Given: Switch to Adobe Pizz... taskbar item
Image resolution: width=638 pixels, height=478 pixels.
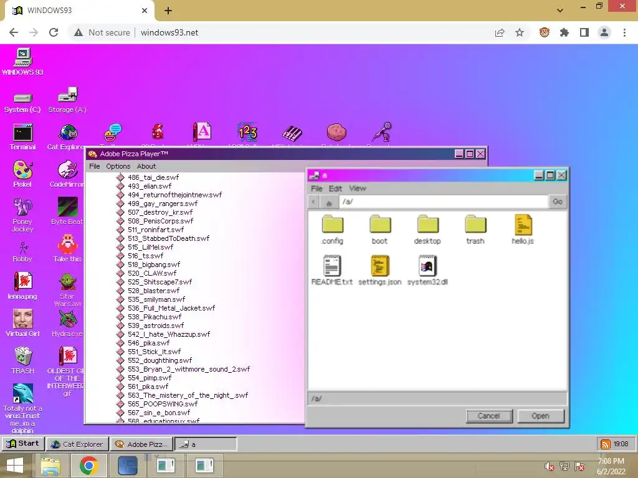Looking at the screenshot, I should pos(141,444).
